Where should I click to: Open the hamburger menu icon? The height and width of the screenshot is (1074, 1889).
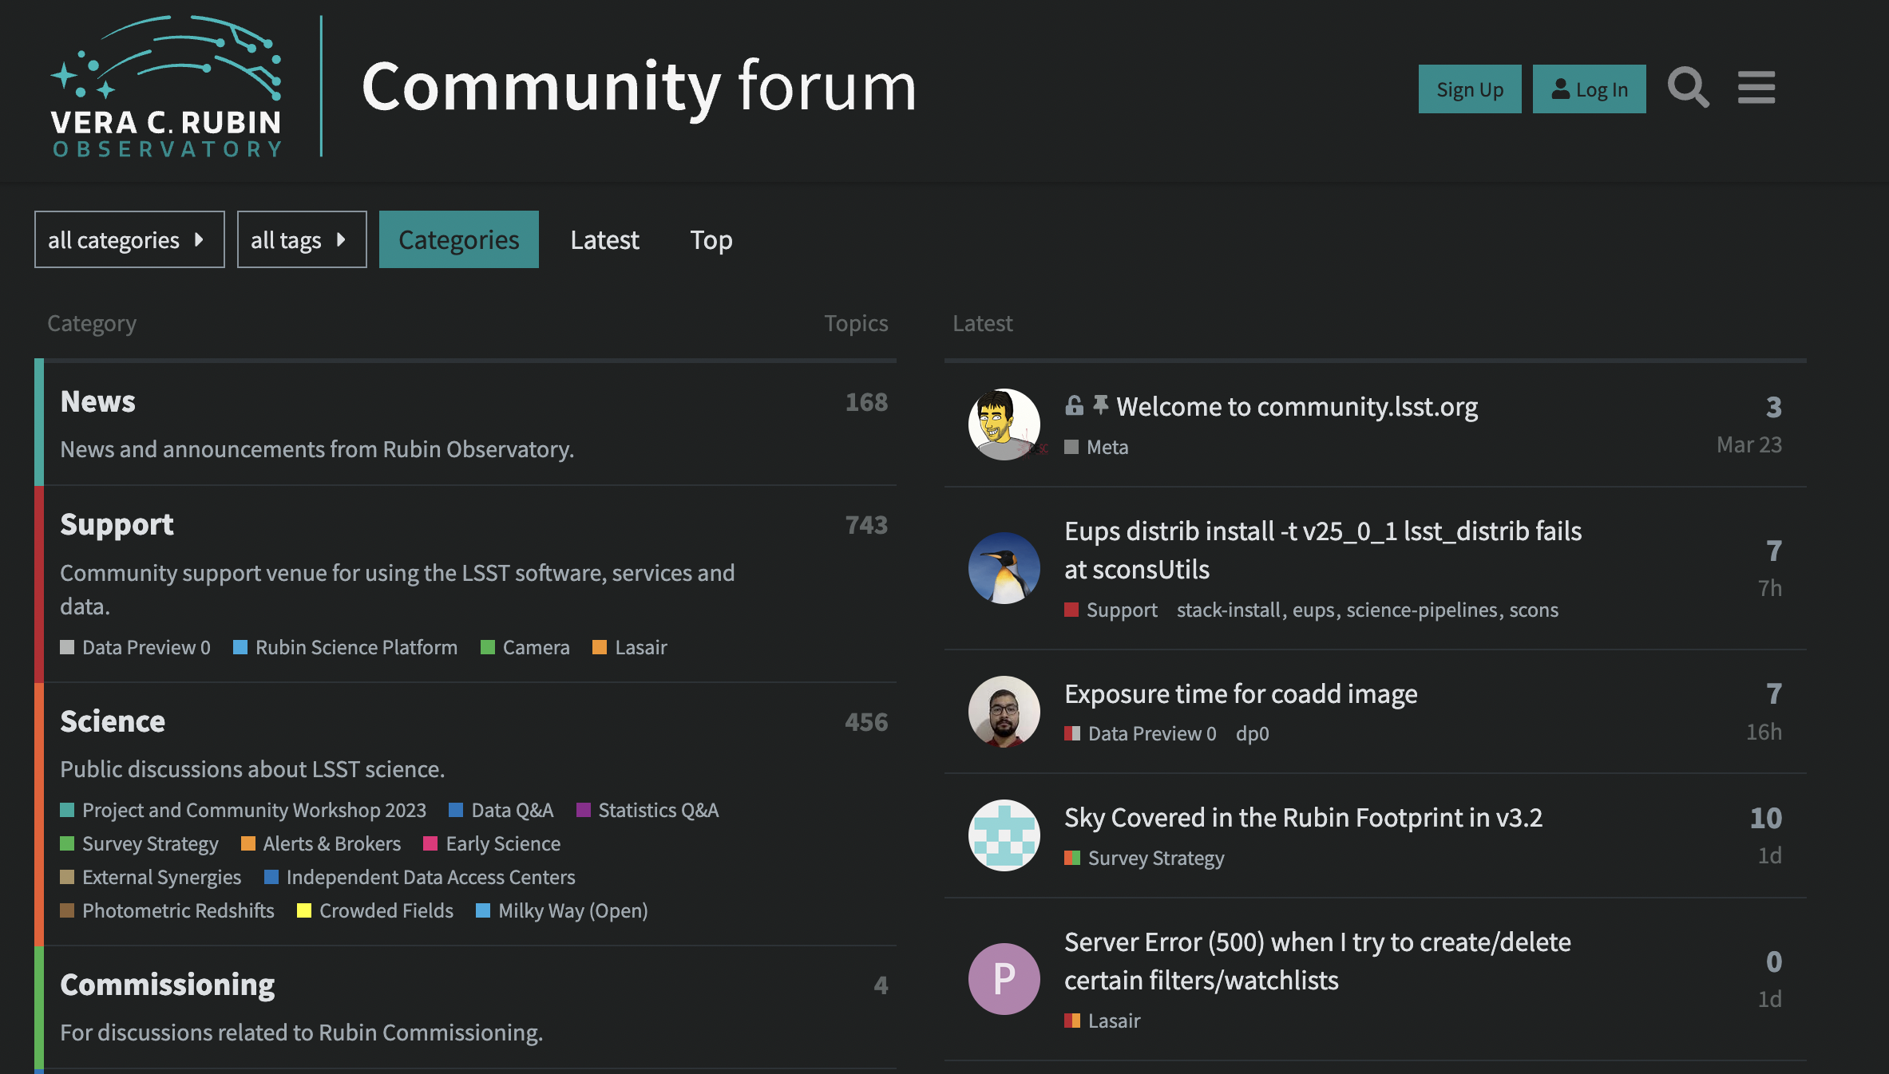tap(1756, 88)
